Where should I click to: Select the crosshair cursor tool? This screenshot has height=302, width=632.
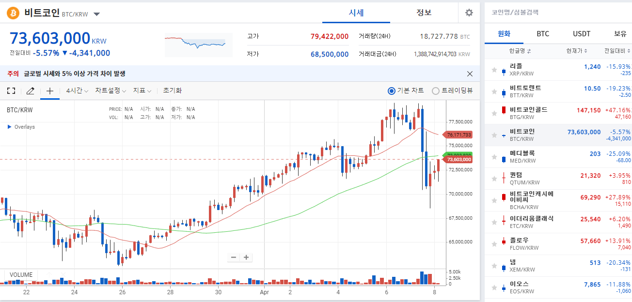click(x=50, y=91)
